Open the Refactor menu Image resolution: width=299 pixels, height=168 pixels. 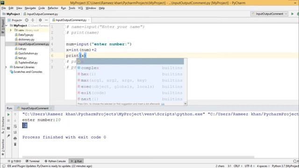point(53,8)
